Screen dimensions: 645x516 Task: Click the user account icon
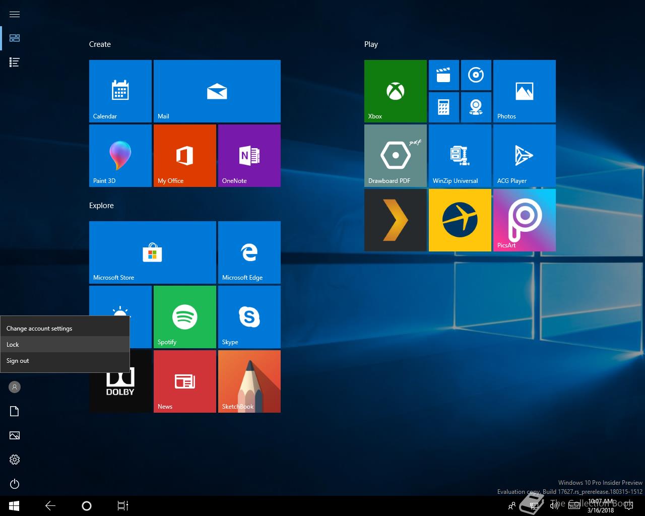(x=15, y=387)
